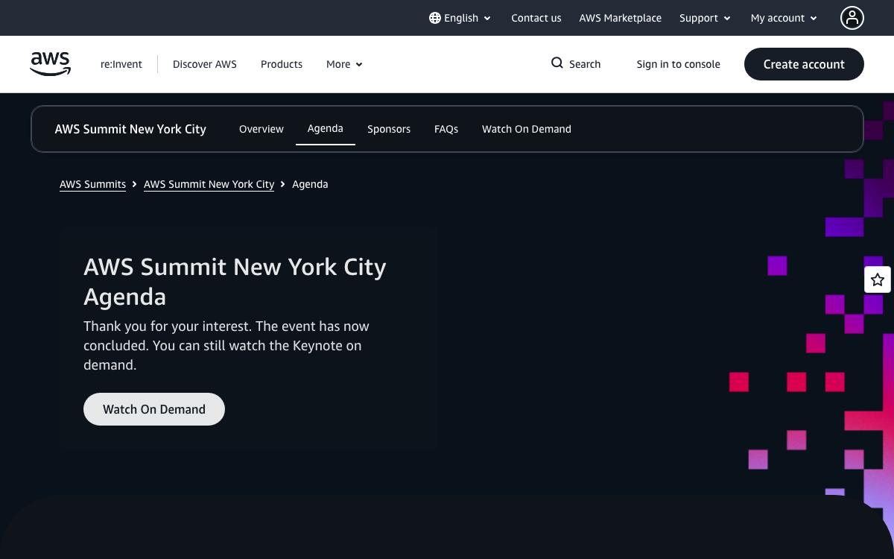Expand the Support dropdown menu
Viewport: 894px width, 559px height.
pyautogui.click(x=705, y=18)
